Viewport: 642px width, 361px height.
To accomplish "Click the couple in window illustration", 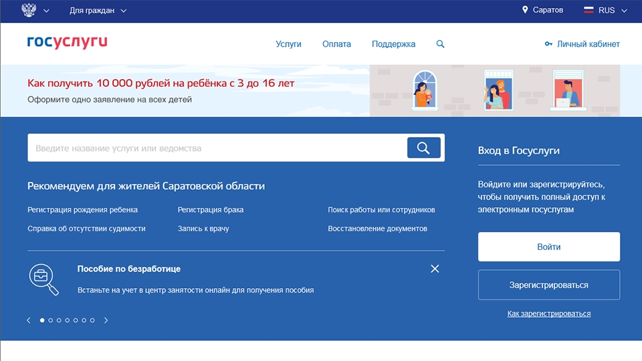I will point(498,90).
